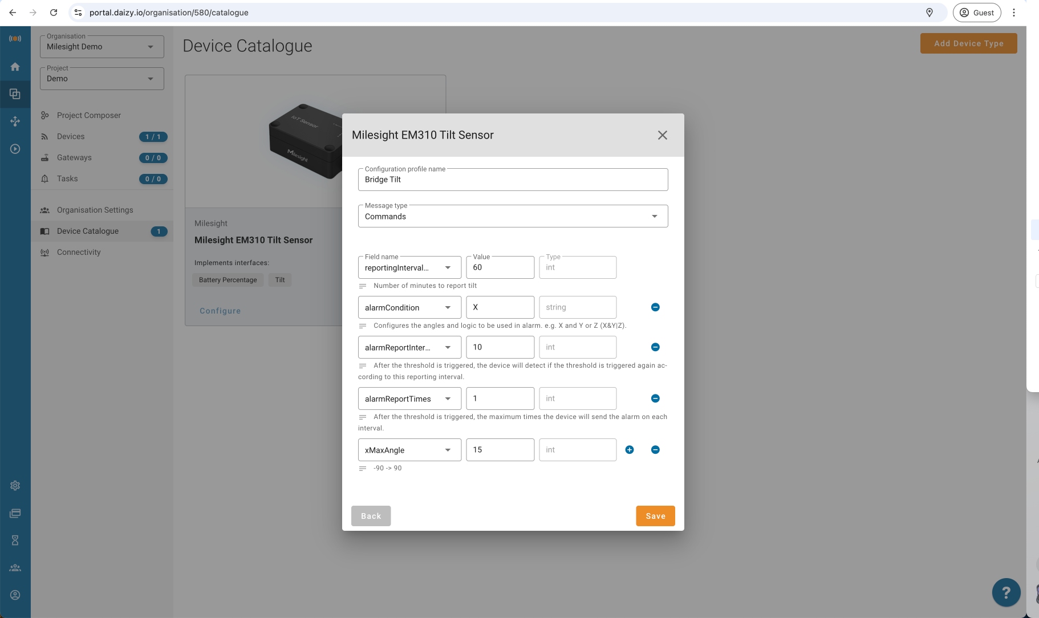Remove the alarmReportInterval field row
The height and width of the screenshot is (618, 1039).
point(655,347)
